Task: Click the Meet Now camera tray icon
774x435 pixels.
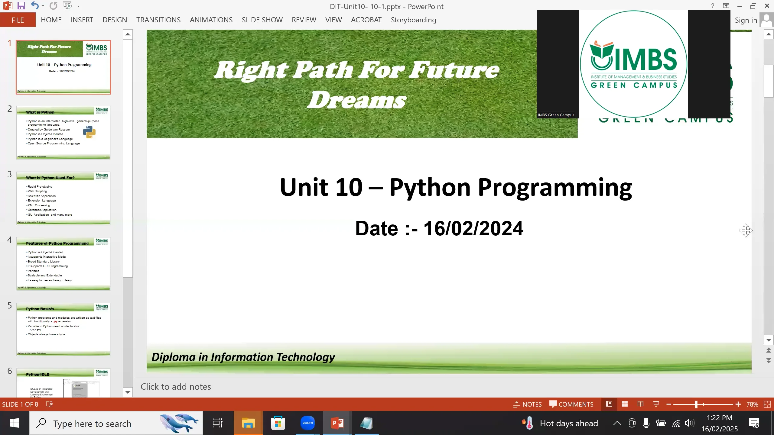Action: click(x=632, y=423)
